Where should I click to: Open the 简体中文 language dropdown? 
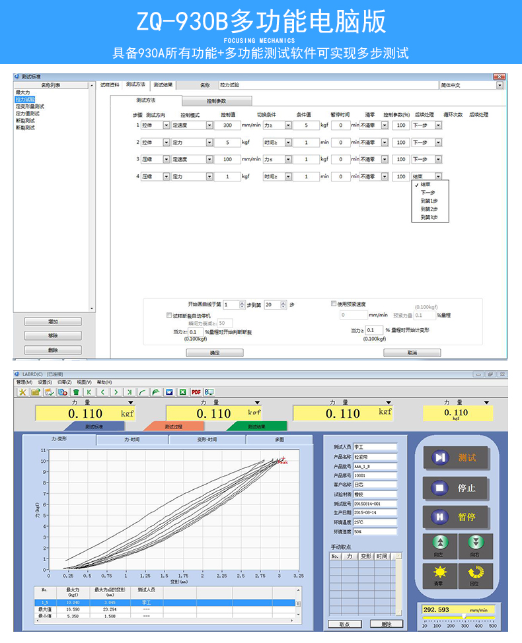[500, 85]
